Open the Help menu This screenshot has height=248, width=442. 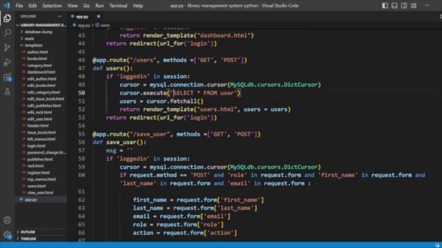tap(138, 6)
